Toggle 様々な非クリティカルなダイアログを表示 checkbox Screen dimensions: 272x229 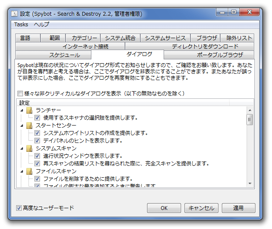click(20, 93)
